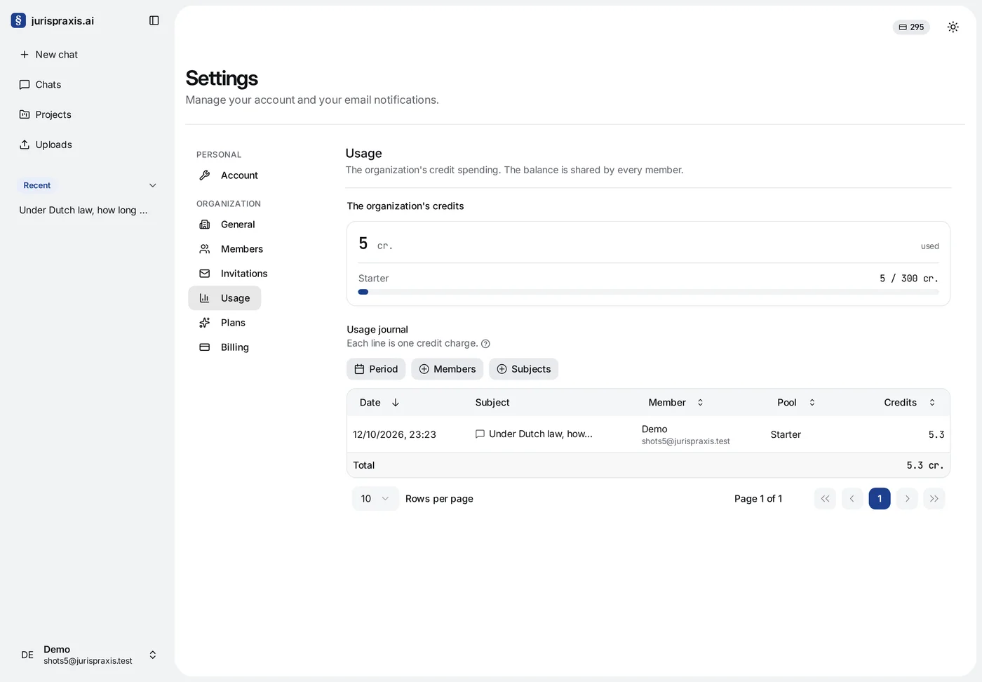Toggle the light/dark theme
The image size is (982, 682).
coord(953,27)
